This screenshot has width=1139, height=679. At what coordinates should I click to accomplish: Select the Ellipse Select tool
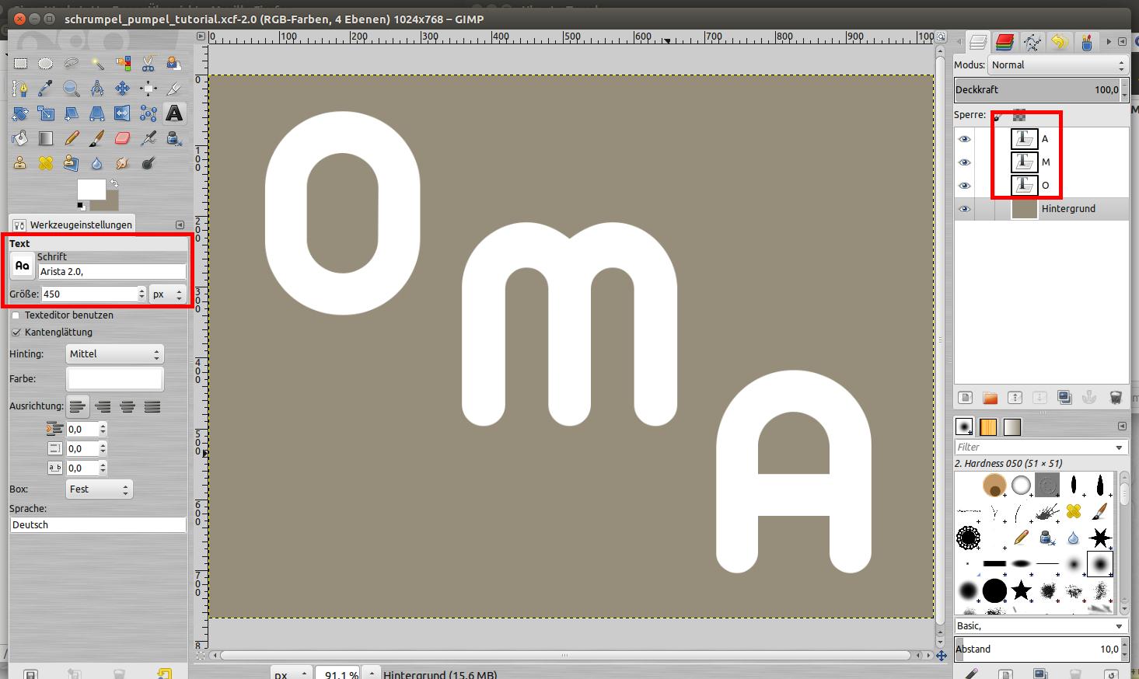46,64
